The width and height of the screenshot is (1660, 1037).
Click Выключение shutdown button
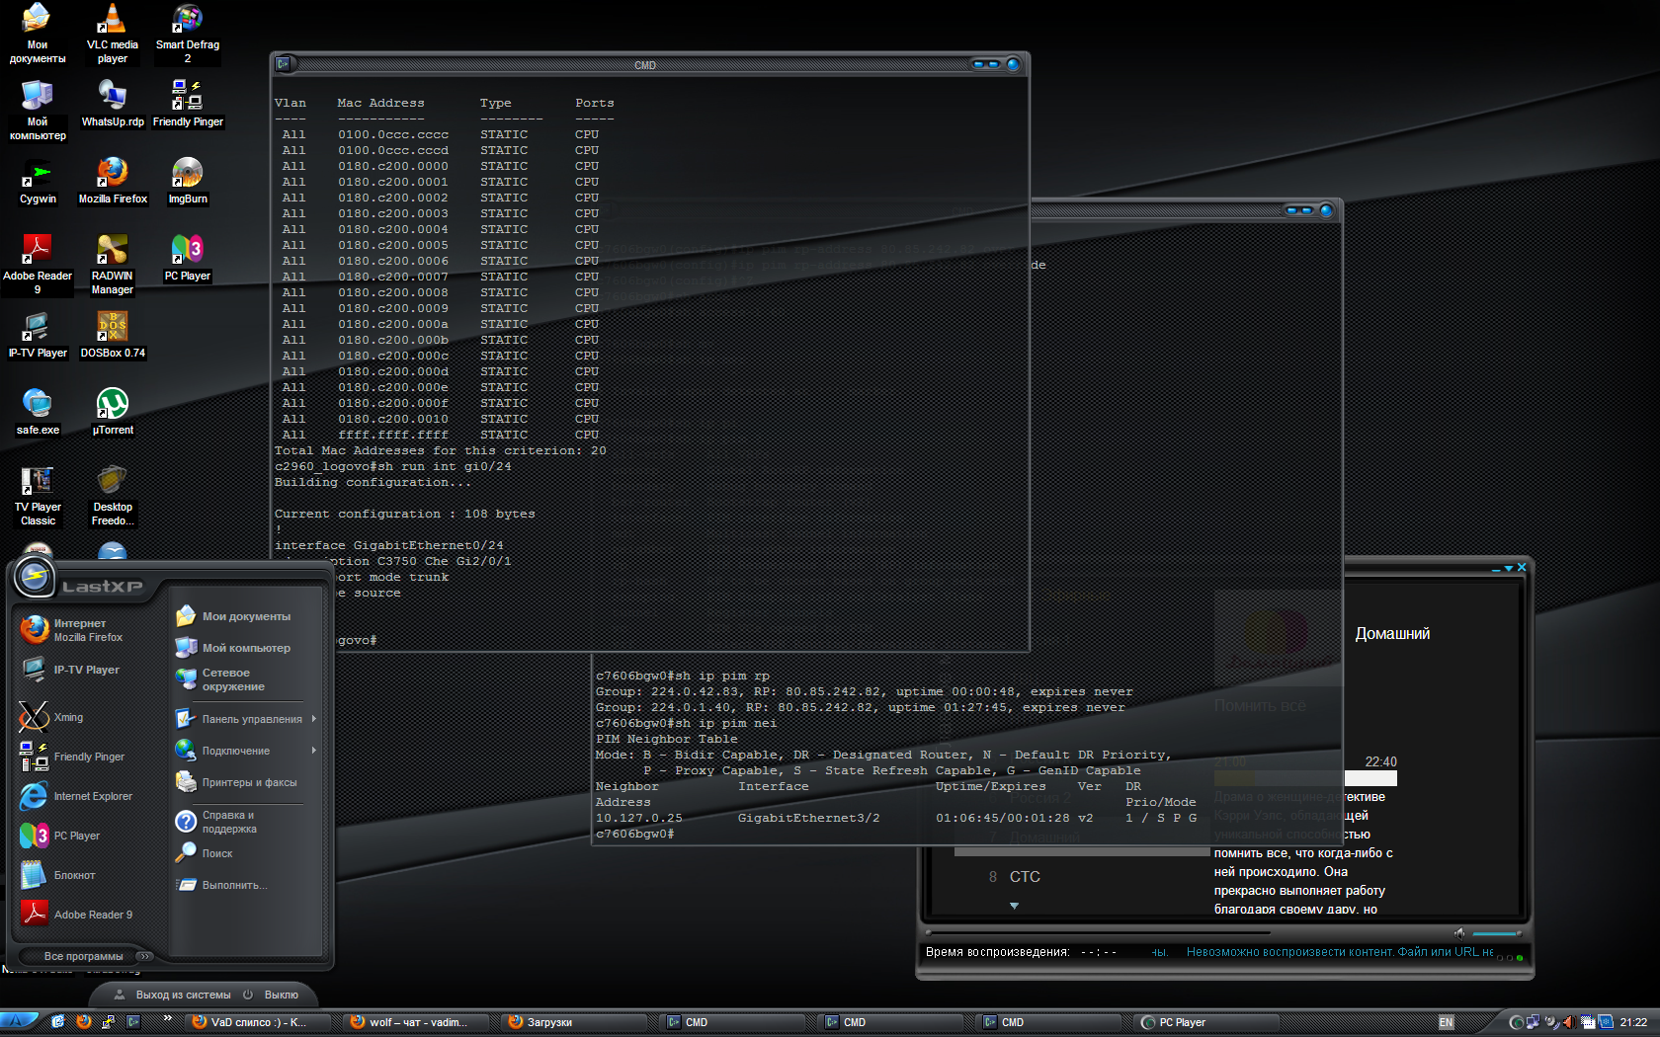[x=272, y=995]
